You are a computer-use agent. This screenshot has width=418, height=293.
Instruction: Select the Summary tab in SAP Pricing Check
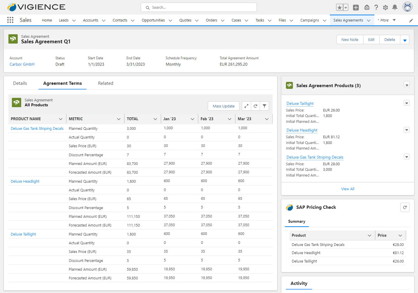[x=297, y=221]
